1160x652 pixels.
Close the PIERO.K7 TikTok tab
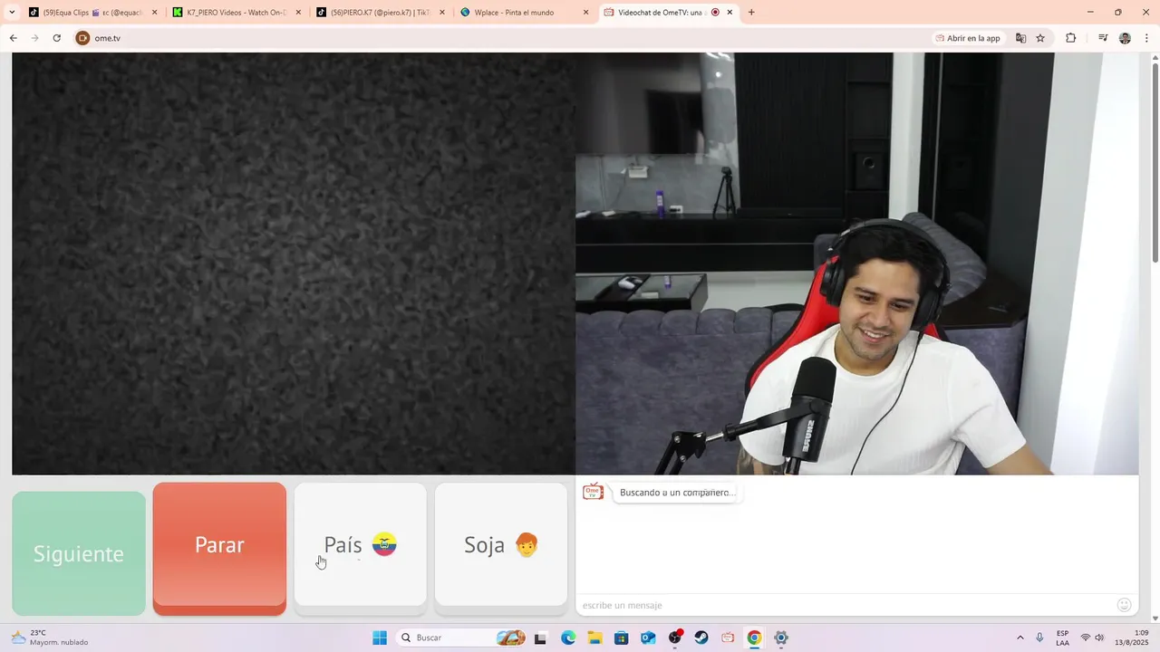(442, 13)
